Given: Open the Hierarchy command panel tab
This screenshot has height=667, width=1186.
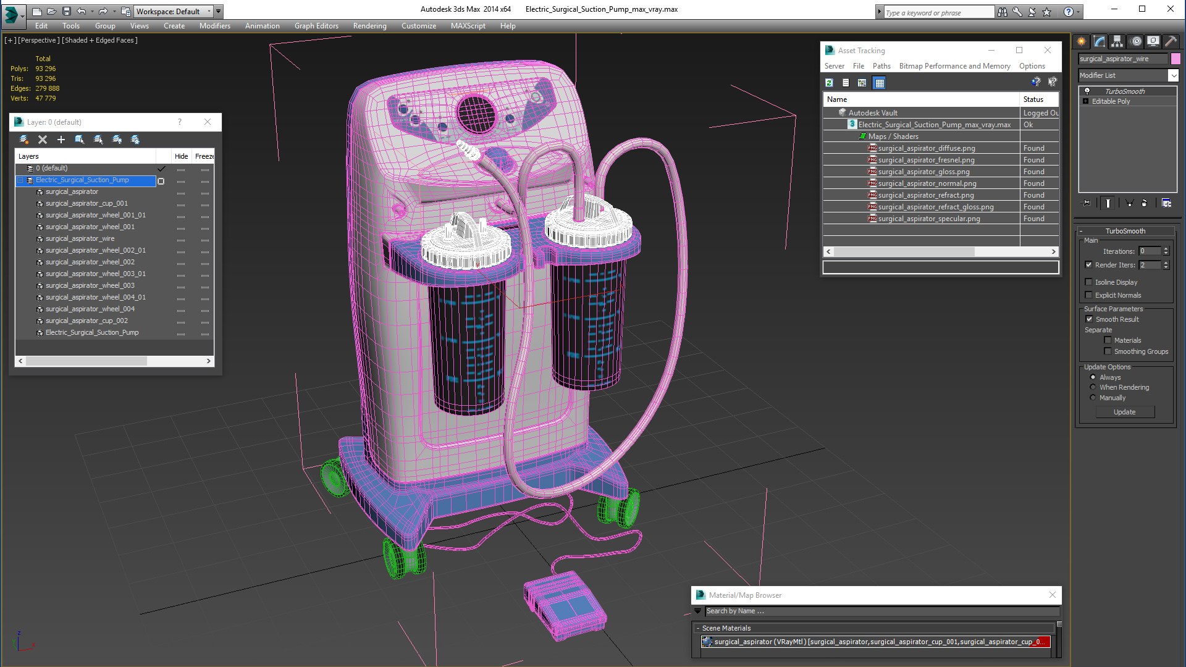Looking at the screenshot, I should [x=1117, y=41].
